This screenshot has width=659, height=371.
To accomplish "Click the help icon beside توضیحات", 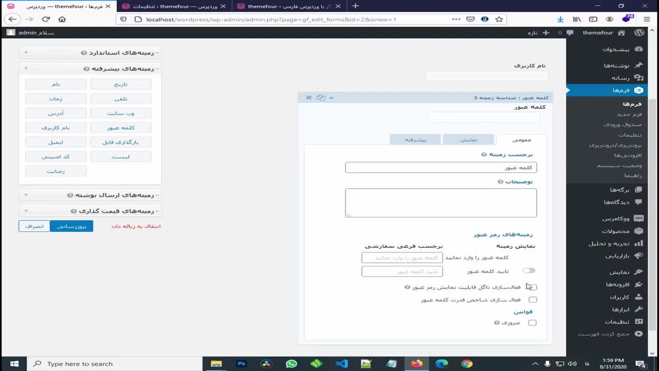I will [x=500, y=182].
